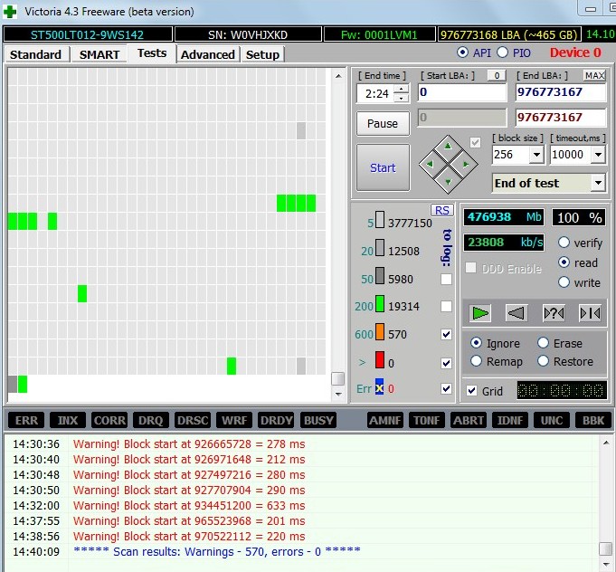Click the forward play scan icon
The image size is (616, 572).
coord(480,313)
